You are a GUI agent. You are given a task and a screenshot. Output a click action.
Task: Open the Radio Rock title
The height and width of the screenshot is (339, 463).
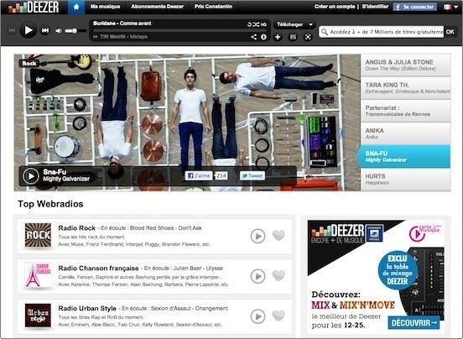click(77, 228)
